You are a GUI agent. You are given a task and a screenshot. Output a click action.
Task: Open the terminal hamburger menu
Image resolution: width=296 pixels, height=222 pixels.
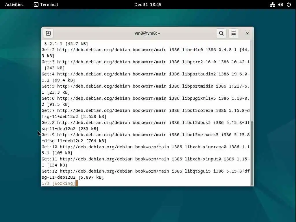(233, 33)
